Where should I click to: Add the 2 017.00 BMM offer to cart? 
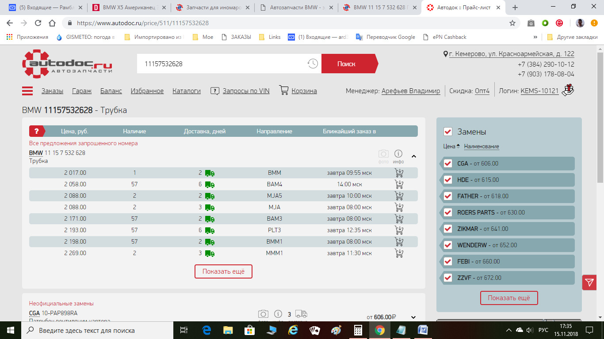pyautogui.click(x=399, y=173)
